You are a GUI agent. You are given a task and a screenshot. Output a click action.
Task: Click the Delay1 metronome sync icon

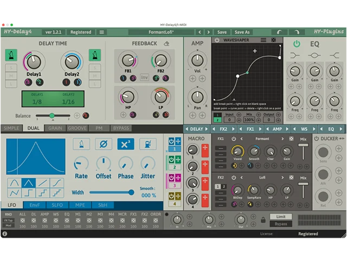11,55
